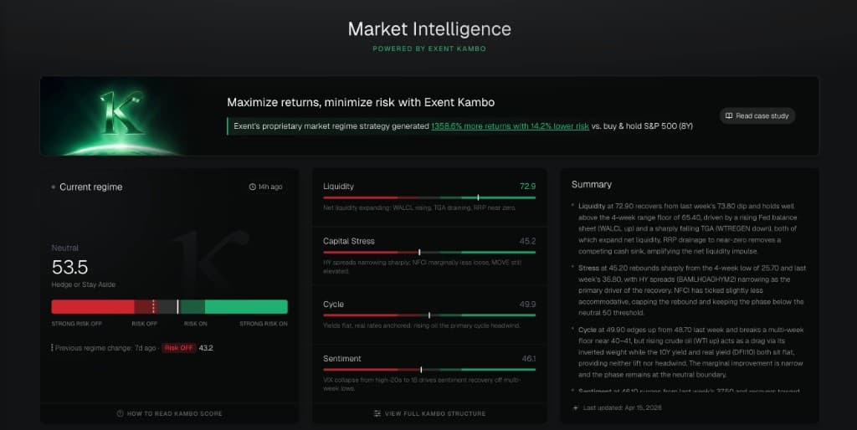Open How to Read Kambo Score
This screenshot has height=430, width=857.
coord(169,413)
